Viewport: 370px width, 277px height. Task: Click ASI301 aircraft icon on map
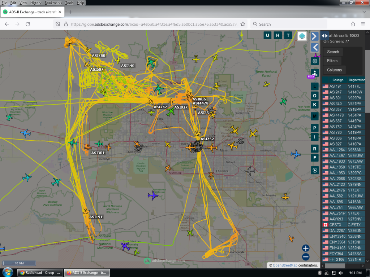click(x=88, y=148)
